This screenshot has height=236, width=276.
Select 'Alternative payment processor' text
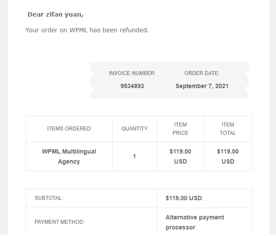tap(195, 222)
